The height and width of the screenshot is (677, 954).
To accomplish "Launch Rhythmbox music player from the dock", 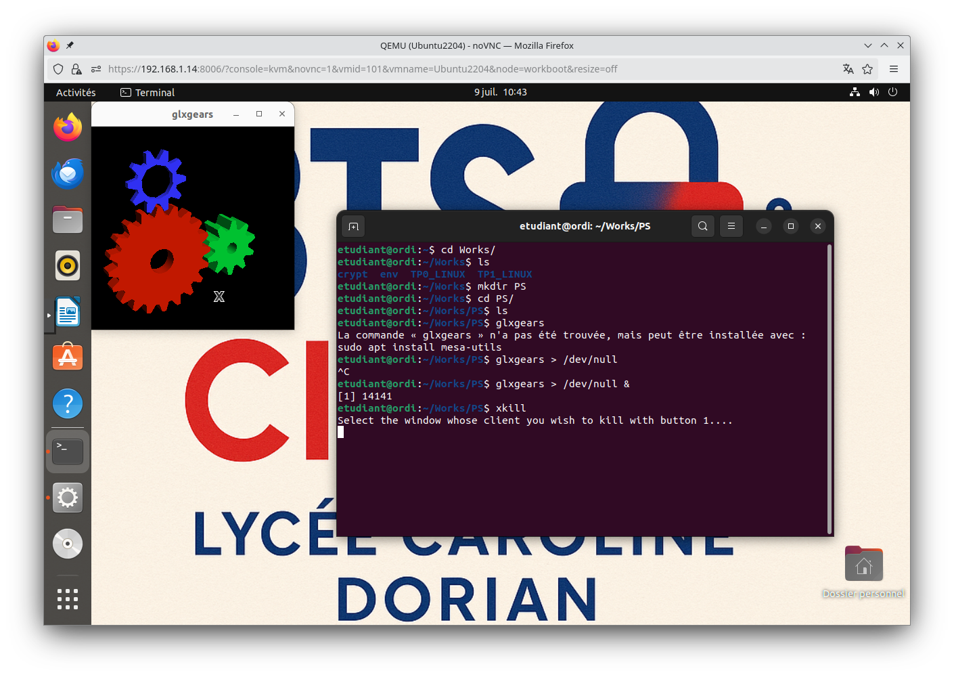I will [x=68, y=266].
